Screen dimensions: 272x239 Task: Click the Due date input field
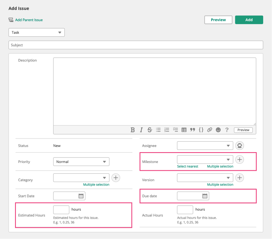tap(193, 196)
